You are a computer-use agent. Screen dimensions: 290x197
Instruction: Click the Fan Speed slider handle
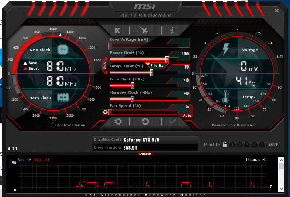(x=110, y=112)
